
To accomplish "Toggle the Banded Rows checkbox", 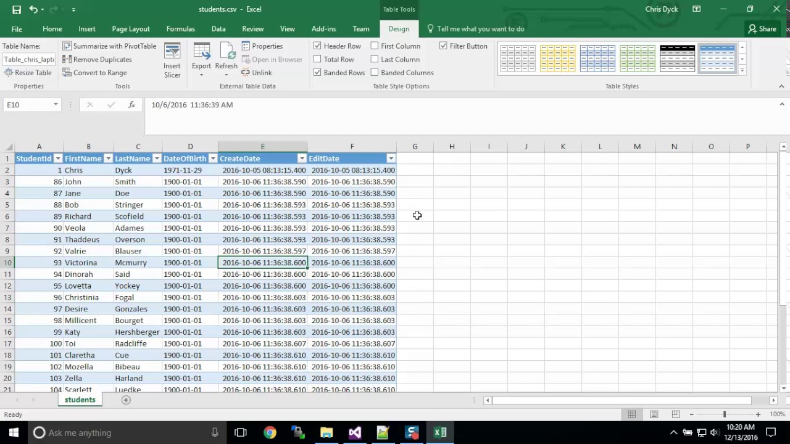I will click(x=317, y=73).
